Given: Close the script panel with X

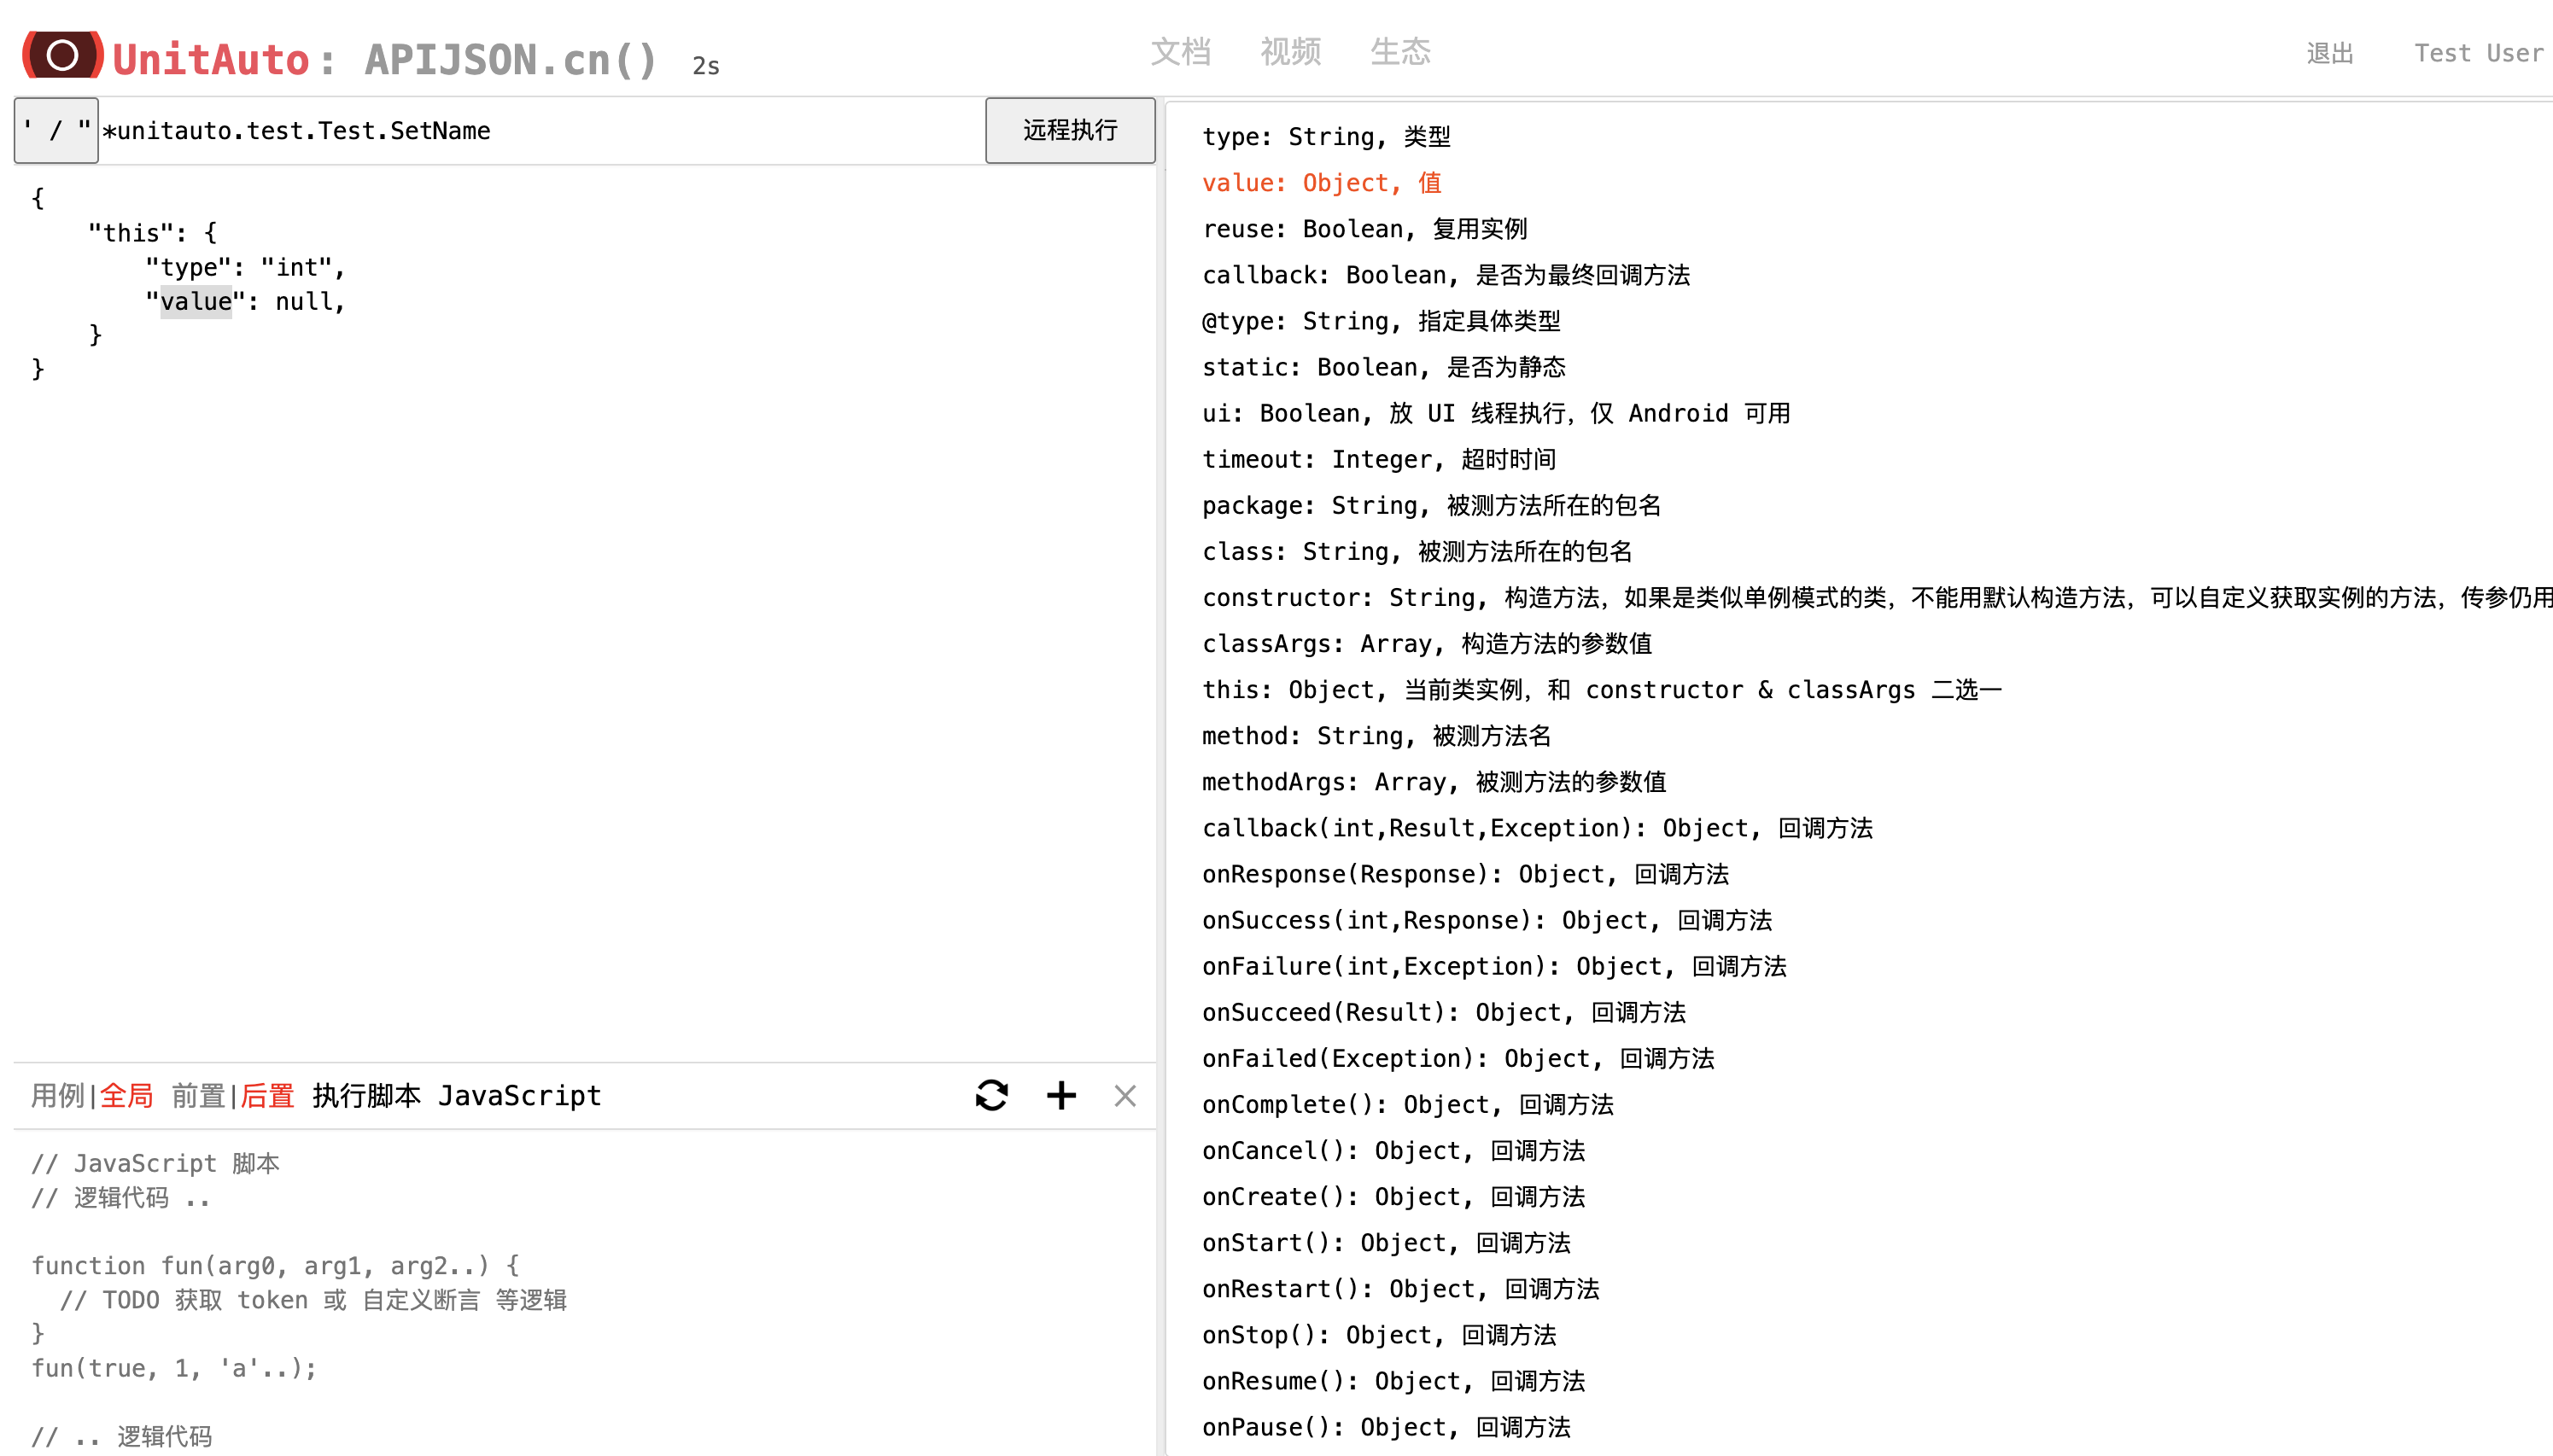Looking at the screenshot, I should [x=1125, y=1097].
